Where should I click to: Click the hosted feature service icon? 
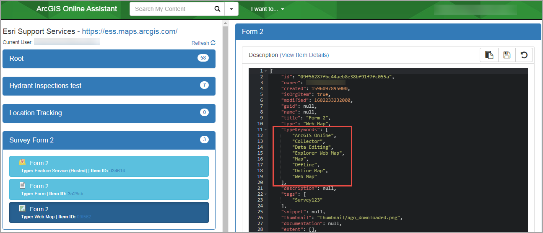click(x=22, y=162)
